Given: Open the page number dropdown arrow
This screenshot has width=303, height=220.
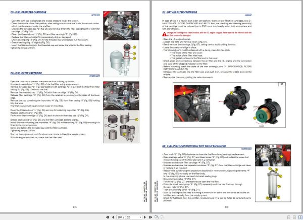Looking at the screenshot, I should pos(140,217).
